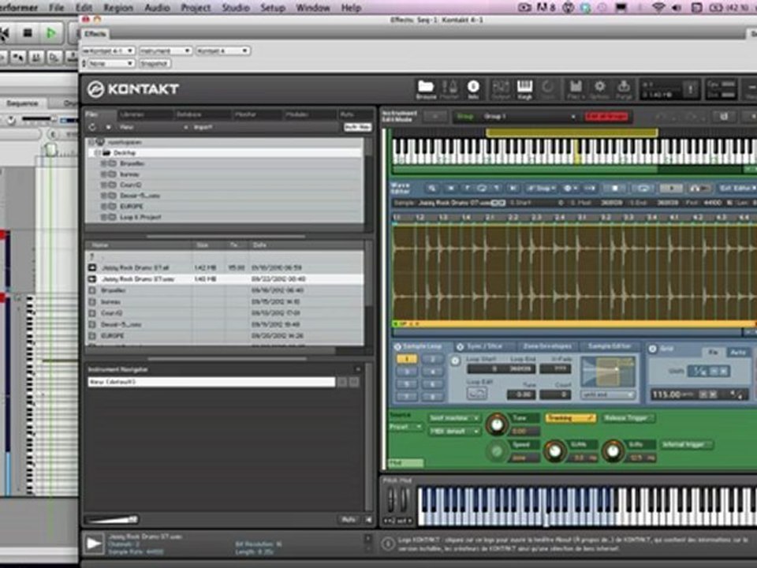Open the Browse folder icon in Kontakt
This screenshot has width=757, height=568.
426,89
